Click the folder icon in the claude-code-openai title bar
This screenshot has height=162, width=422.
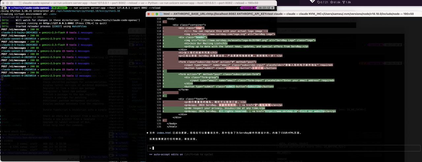(20, 2)
